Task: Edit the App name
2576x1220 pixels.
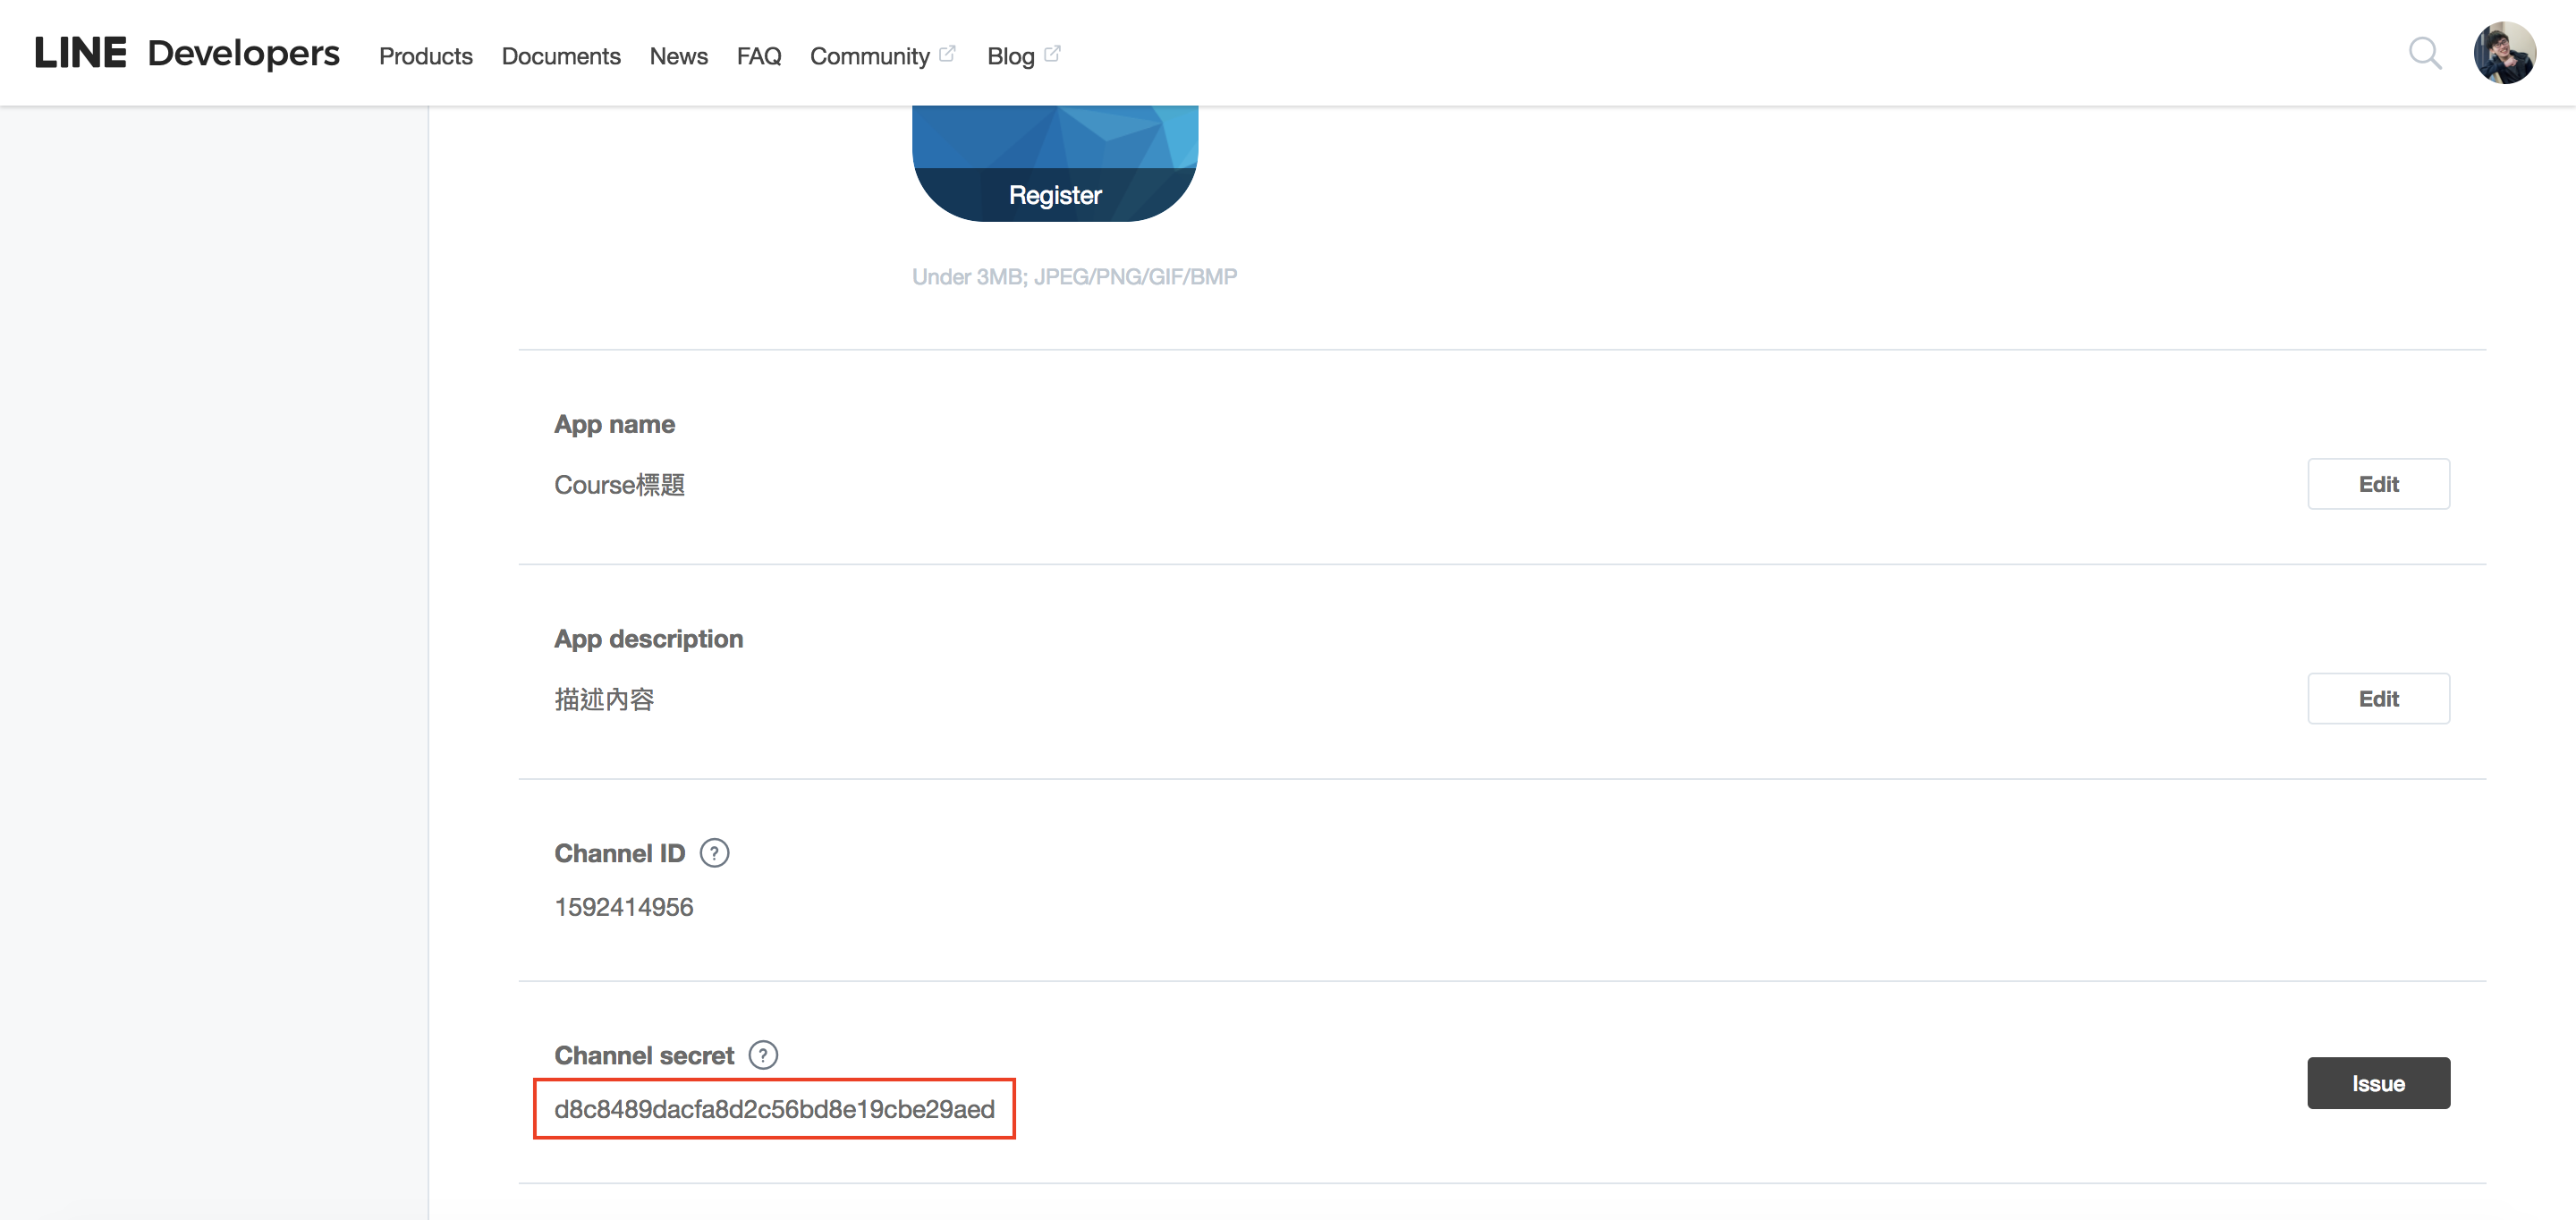Action: (2378, 484)
